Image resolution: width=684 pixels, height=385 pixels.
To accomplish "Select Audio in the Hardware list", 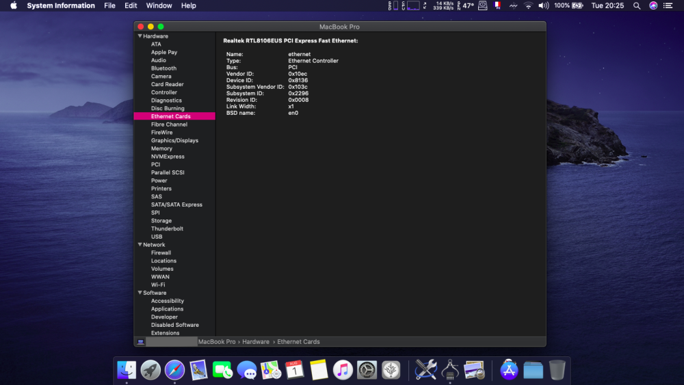I will pos(159,60).
